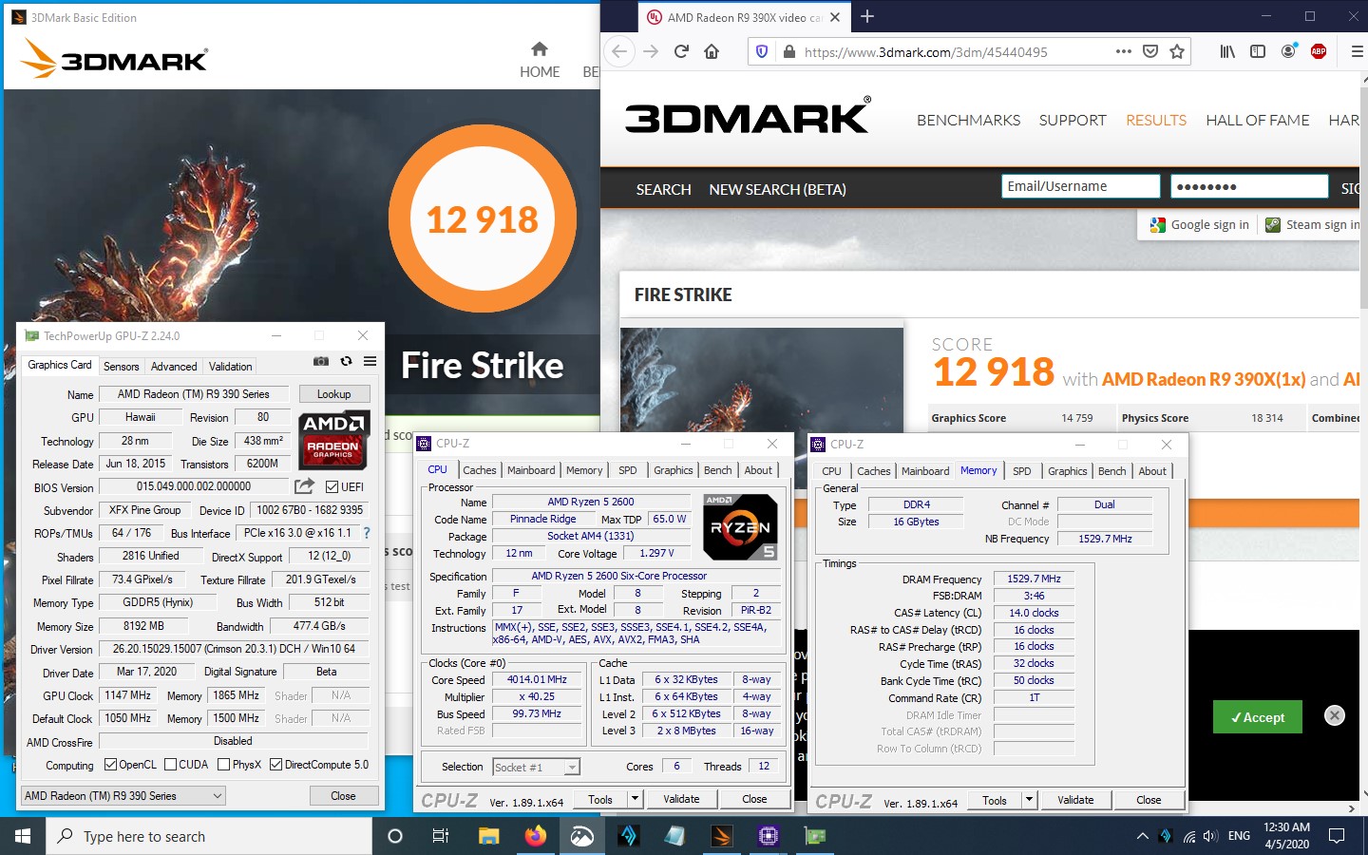Click the Lookup button in GPU-Z

coord(333,393)
